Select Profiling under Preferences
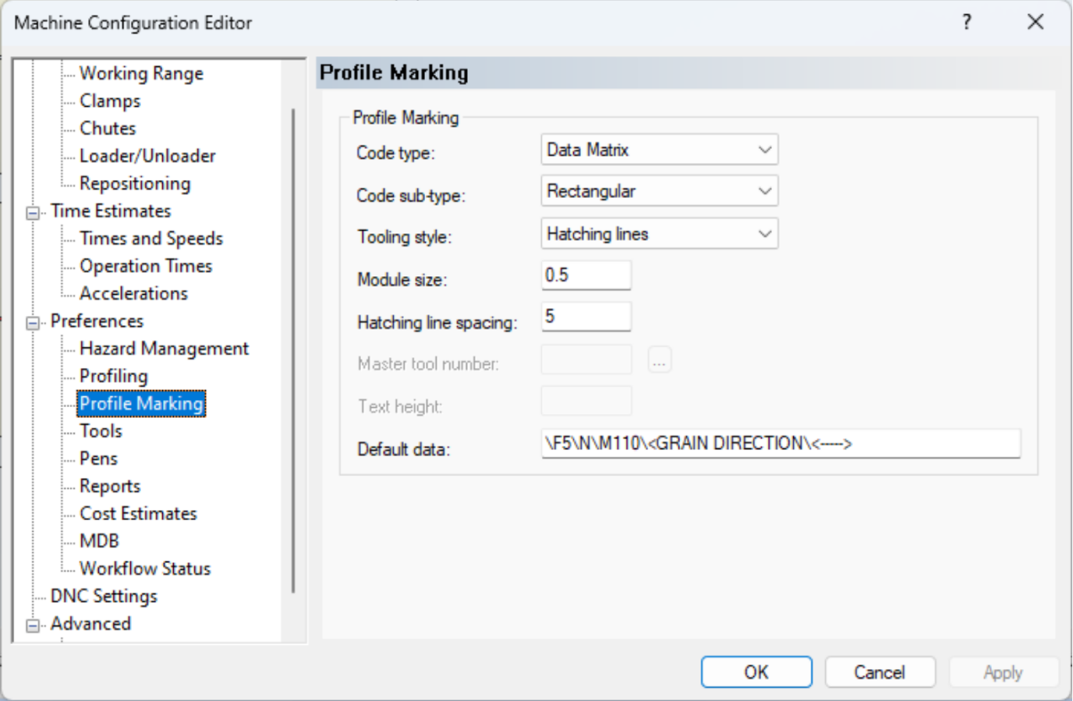 coord(113,376)
